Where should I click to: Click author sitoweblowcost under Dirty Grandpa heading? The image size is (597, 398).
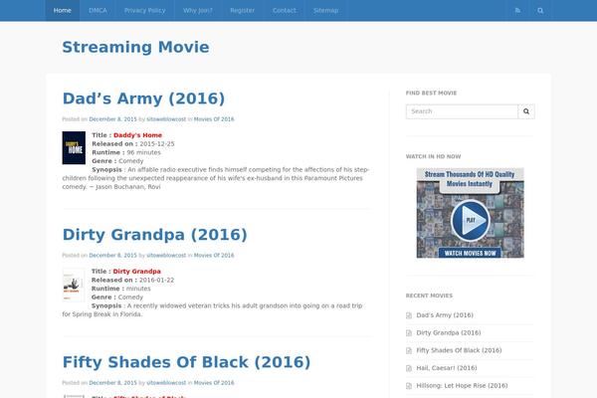166,255
